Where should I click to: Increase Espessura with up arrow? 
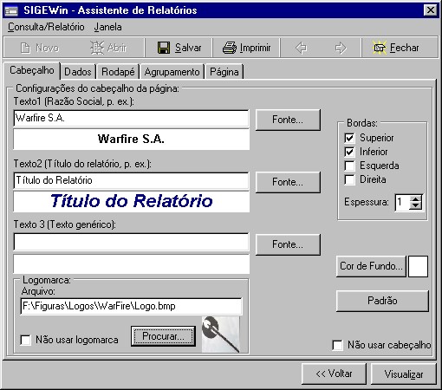(416, 198)
